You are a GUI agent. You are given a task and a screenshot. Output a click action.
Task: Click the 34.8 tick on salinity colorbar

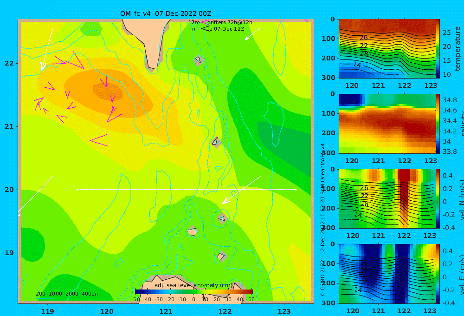450,100
